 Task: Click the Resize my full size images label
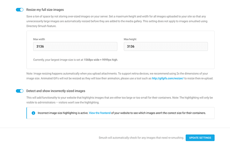(45, 10)
